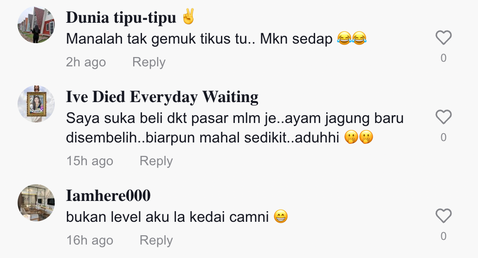Open the Dunia tipu-tipu username
Screen dimensions: 478x258
point(121,17)
